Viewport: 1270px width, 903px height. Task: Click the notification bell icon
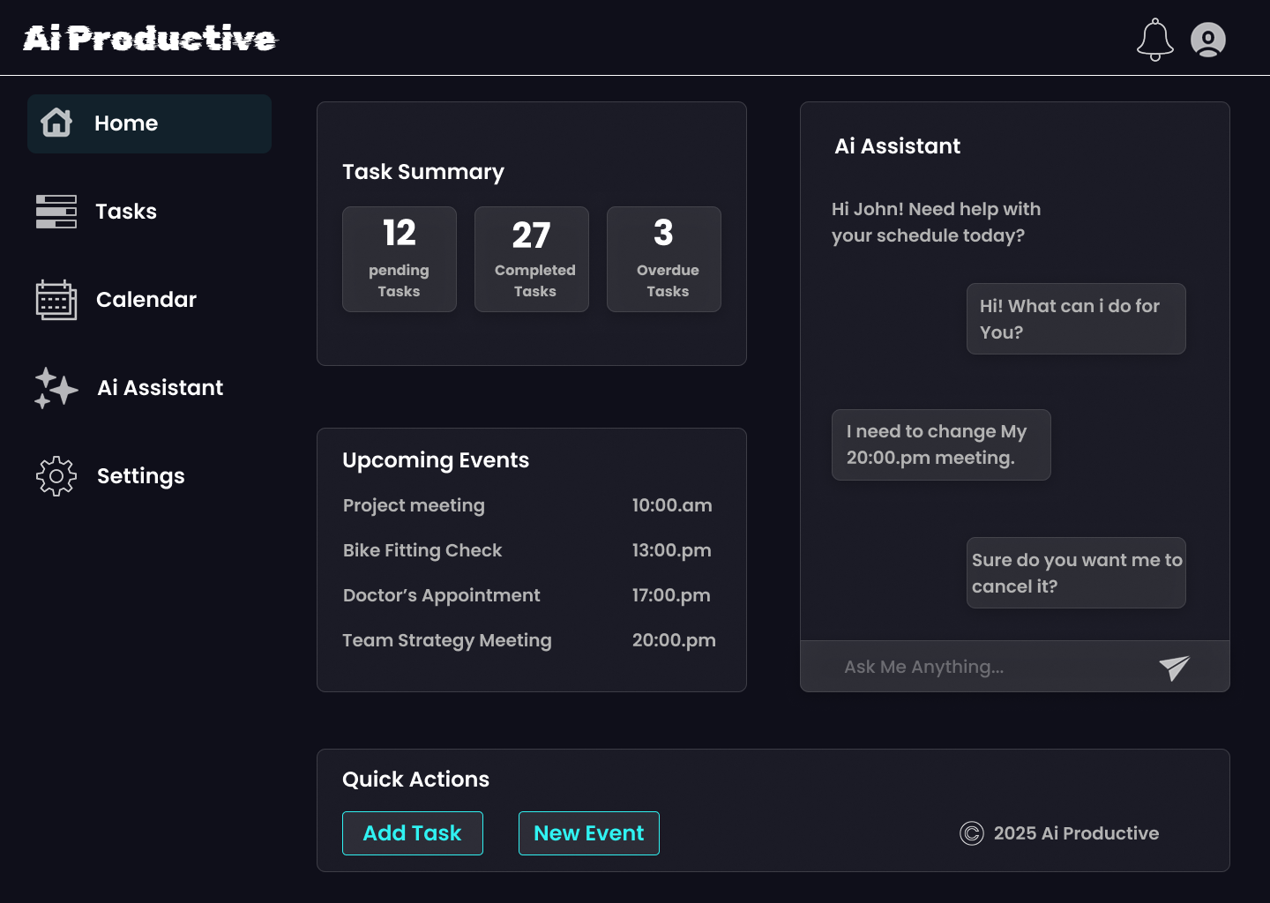click(1154, 40)
